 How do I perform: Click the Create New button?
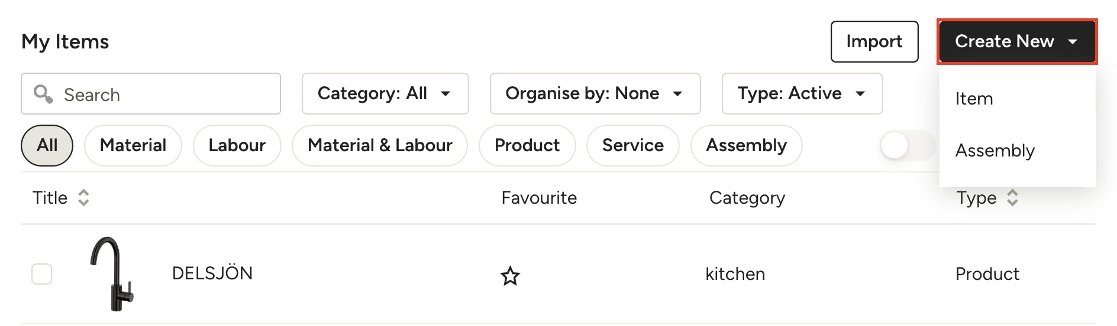(x=1004, y=41)
